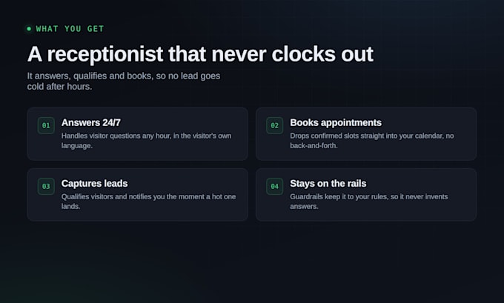
Task: Click the 01 number badge
Action: 46,125
